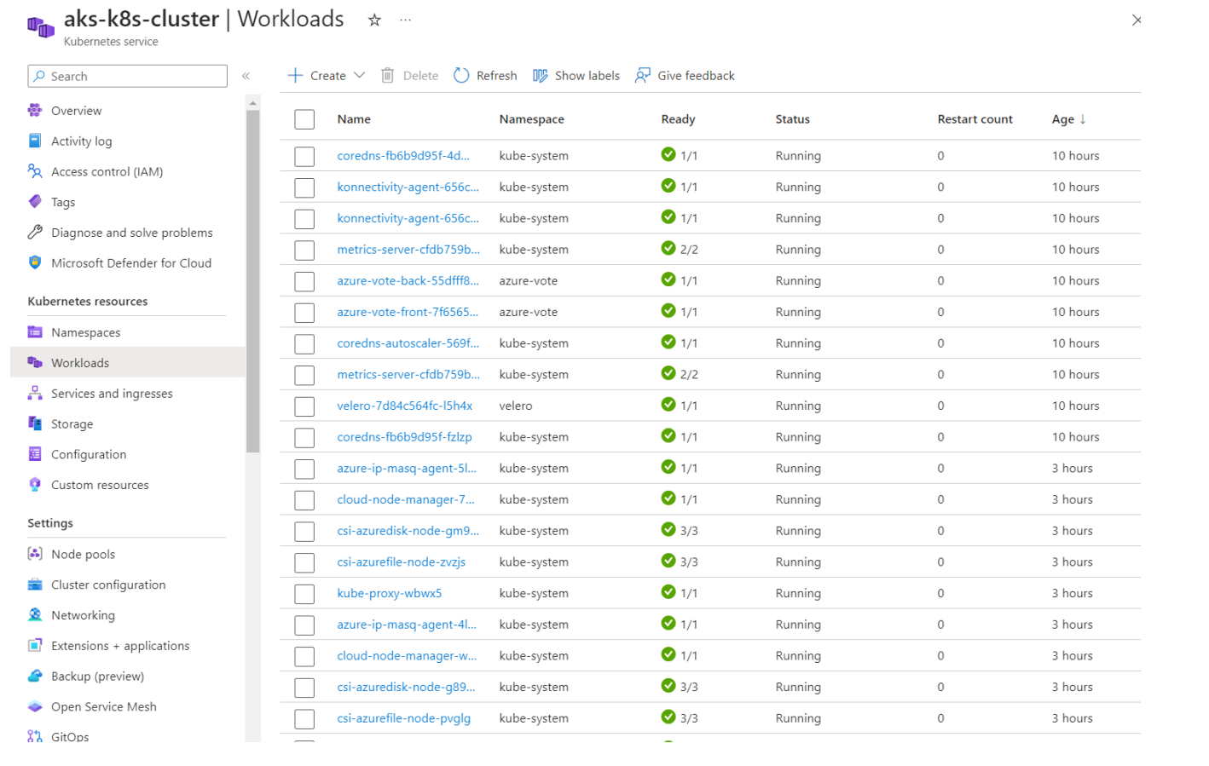Open Microsoft Defender for Cloud shield icon

(35, 263)
